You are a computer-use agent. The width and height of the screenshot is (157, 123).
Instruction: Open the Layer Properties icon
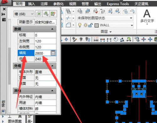pos(80,11)
